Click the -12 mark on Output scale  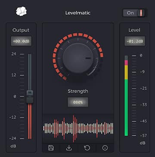click(13, 117)
